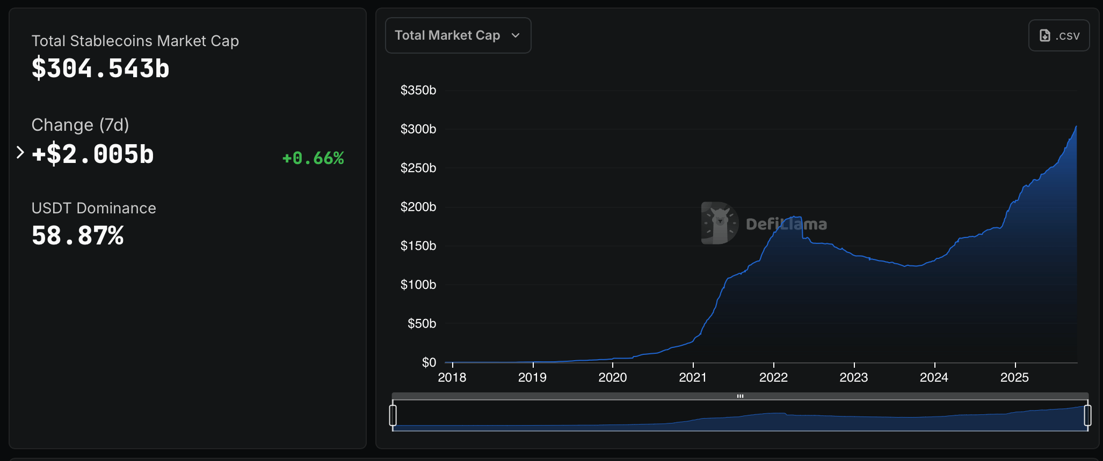Click the $200b y-axis label
The height and width of the screenshot is (461, 1103).
pos(418,207)
